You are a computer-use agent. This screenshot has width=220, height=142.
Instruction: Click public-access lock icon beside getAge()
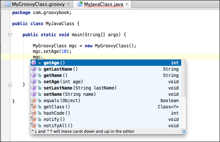pyautogui.click(x=40, y=63)
